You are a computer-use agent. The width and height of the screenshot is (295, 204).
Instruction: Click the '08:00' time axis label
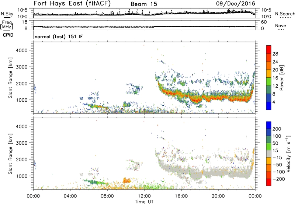click(x=107, y=196)
